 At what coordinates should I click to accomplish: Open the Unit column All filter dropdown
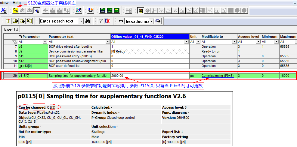tap(198, 42)
